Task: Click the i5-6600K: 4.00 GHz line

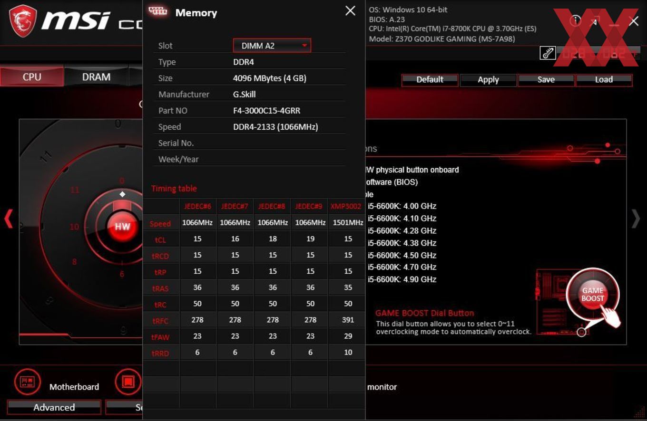Action: [402, 206]
